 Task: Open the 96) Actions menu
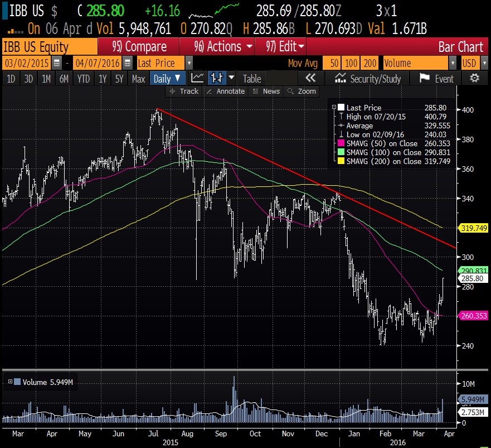click(x=217, y=47)
